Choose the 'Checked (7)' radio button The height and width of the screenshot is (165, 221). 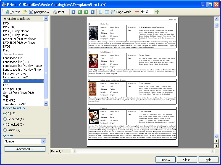tap(5, 125)
